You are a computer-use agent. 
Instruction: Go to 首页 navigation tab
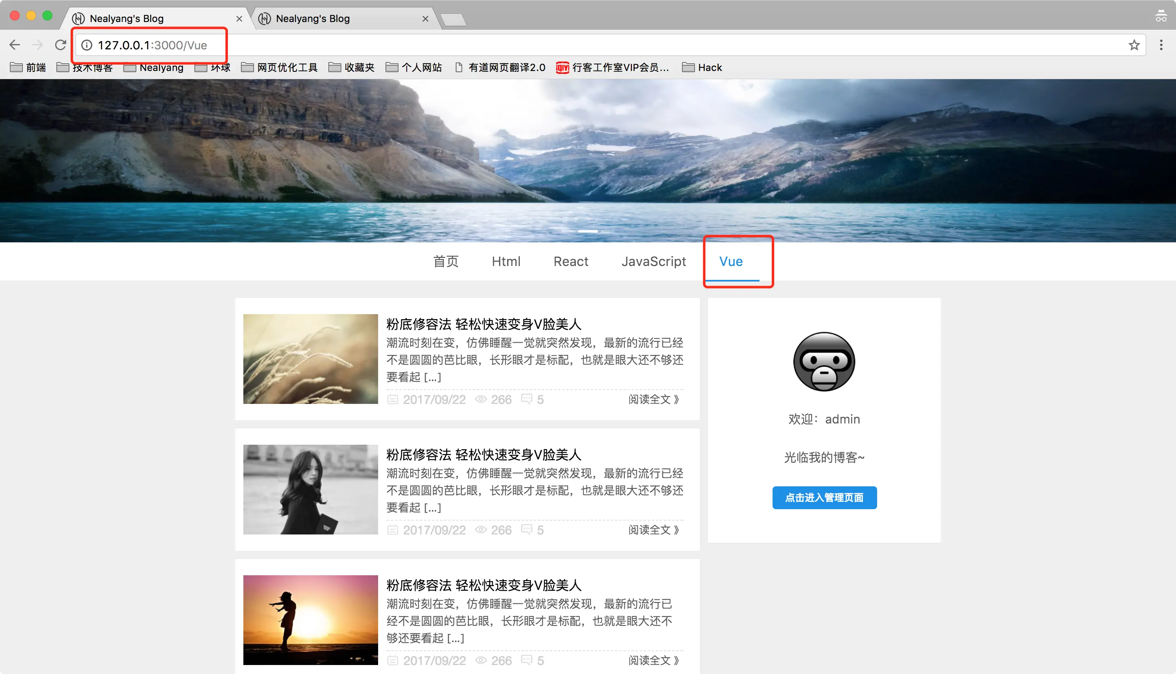coord(445,262)
